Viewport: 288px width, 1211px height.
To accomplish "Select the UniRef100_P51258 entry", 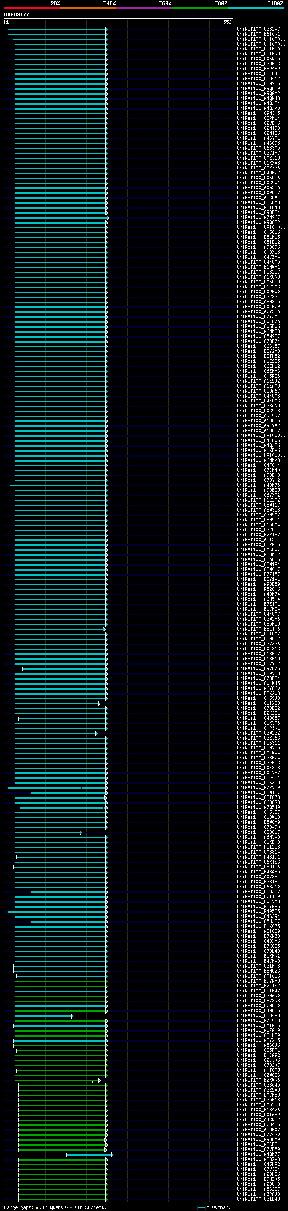I will (x=258, y=847).
